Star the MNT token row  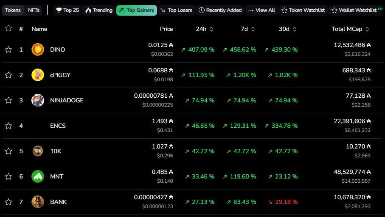click(x=8, y=176)
